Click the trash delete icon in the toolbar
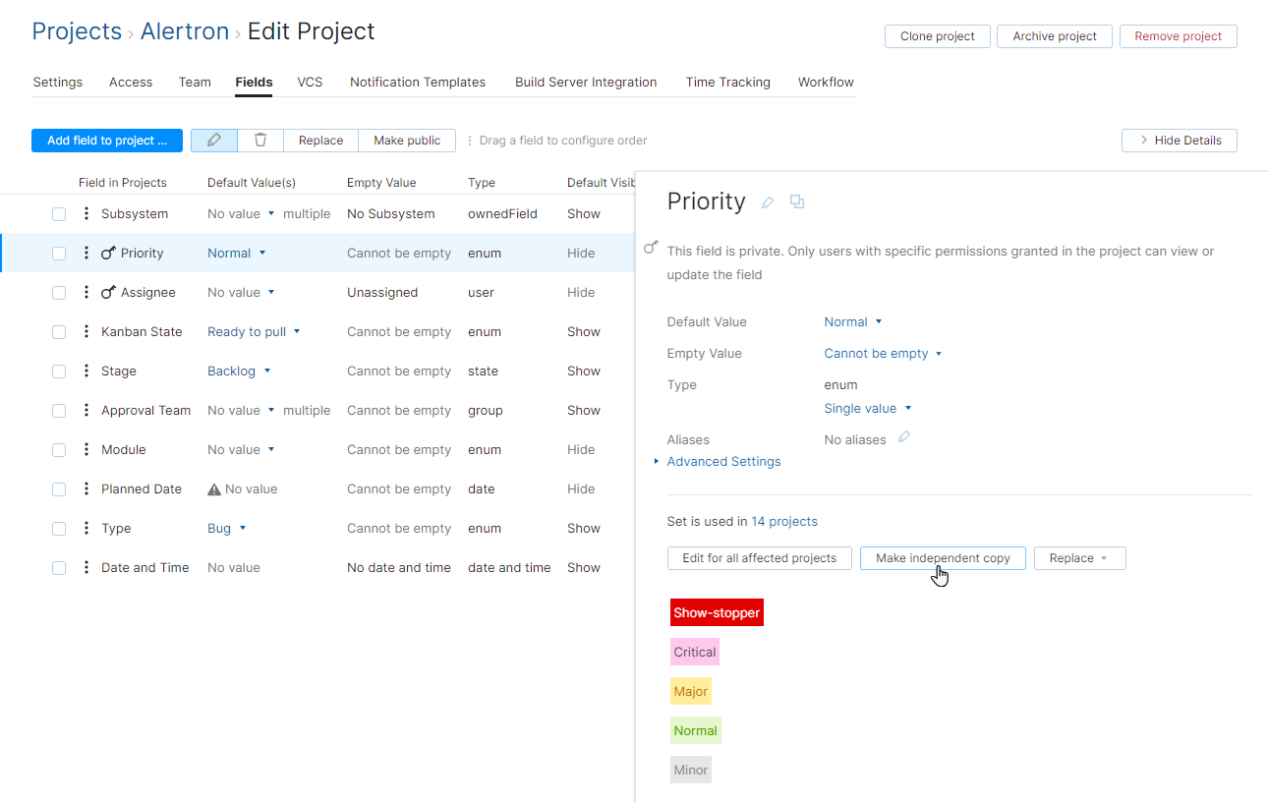The image size is (1268, 802). click(259, 140)
